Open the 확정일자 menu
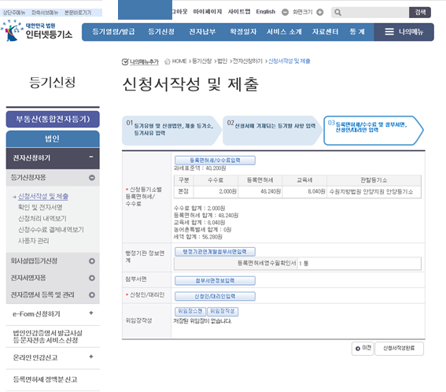Screen dimensions: 446x392 pyautogui.click(x=243, y=31)
